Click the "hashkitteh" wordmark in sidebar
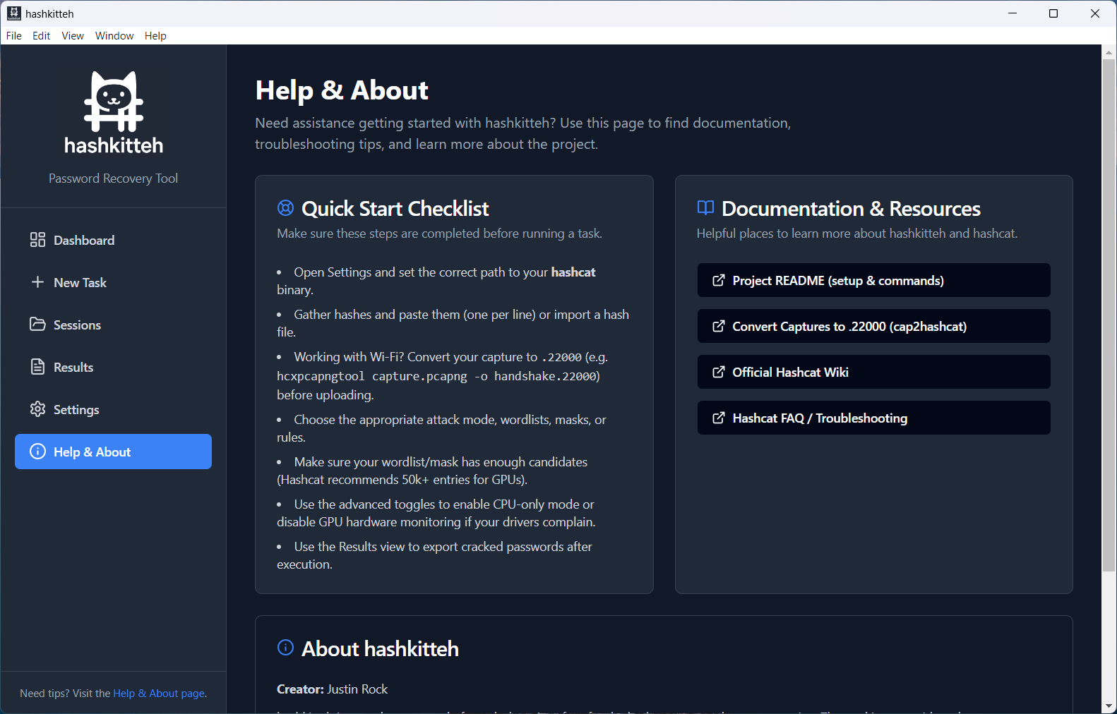This screenshot has width=1117, height=714. [114, 145]
